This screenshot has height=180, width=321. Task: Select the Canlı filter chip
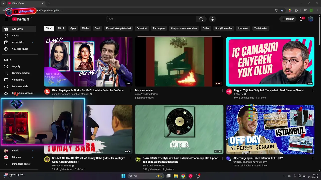[97, 28]
